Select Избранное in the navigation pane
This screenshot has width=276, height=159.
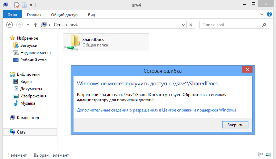[x=28, y=38]
